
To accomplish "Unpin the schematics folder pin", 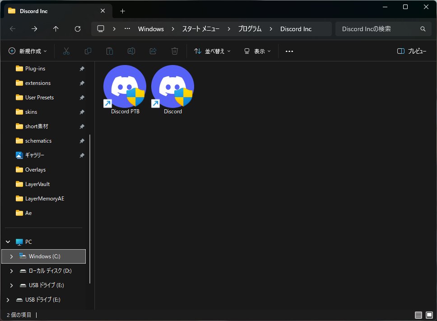I will 82,141.
